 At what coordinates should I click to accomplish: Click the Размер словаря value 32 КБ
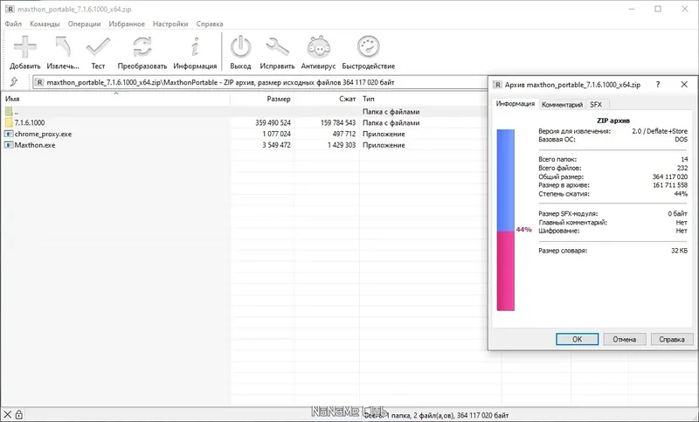[x=680, y=251]
